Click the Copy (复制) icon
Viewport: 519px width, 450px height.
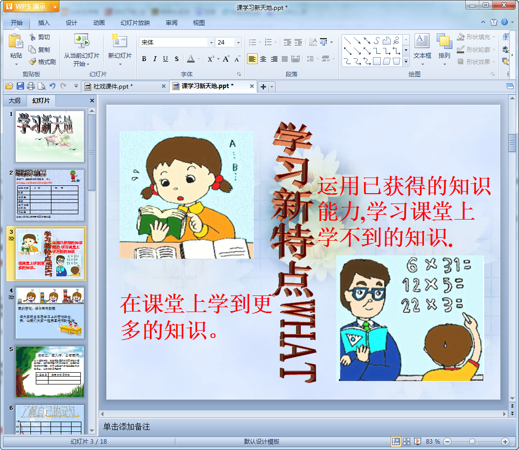click(32, 49)
